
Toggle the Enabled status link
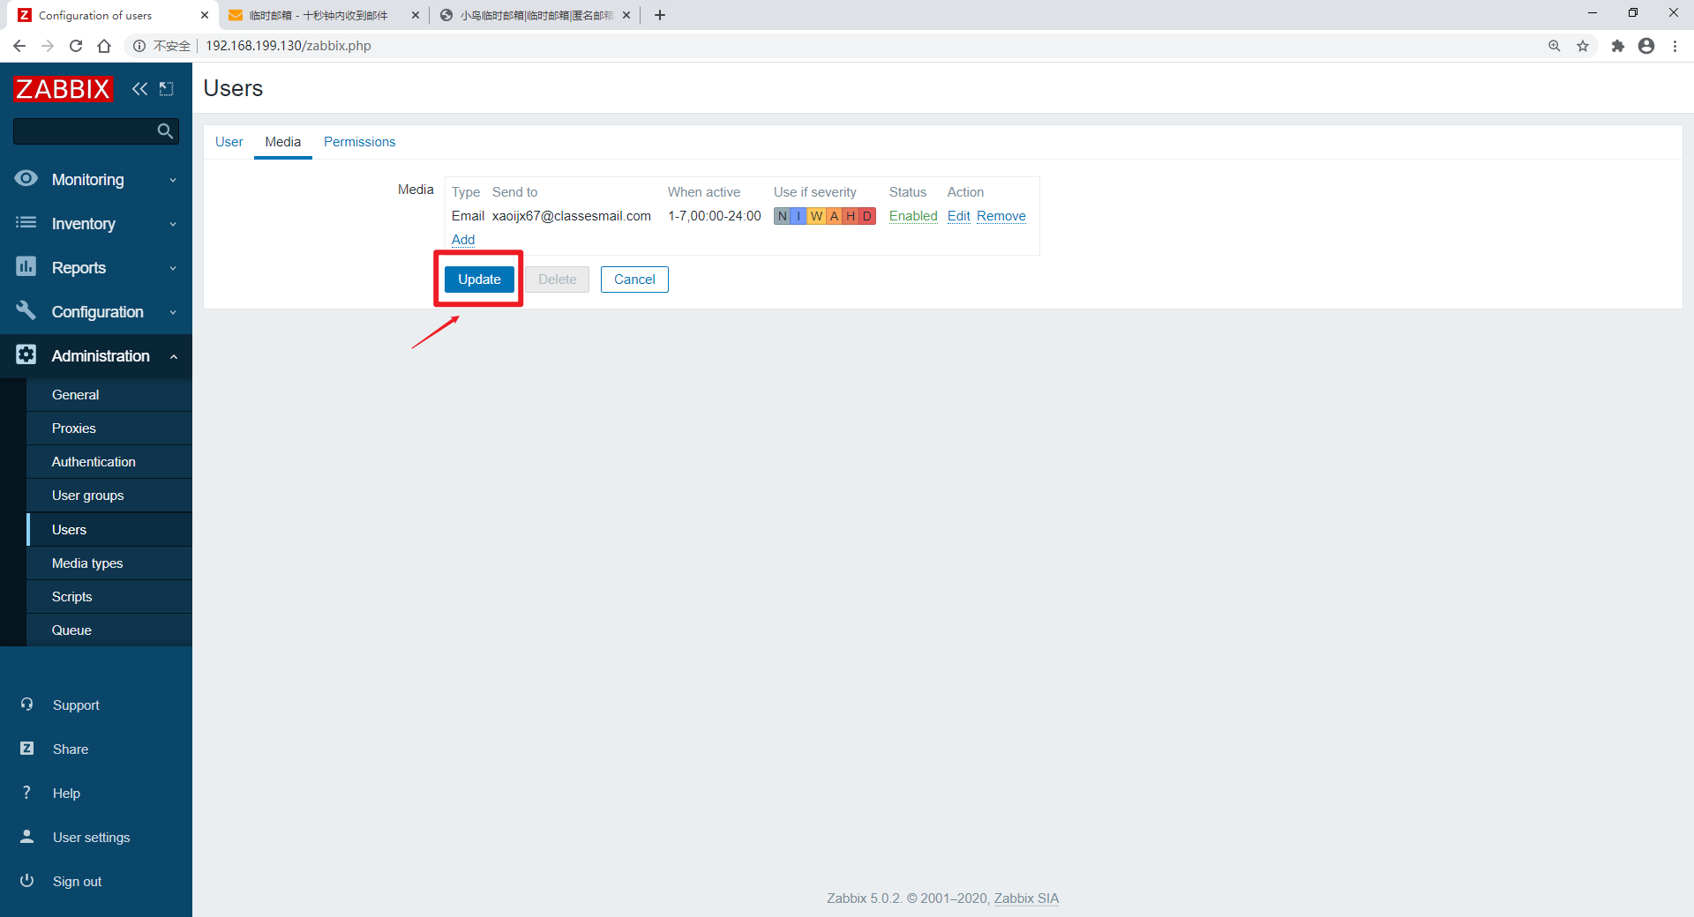(913, 216)
